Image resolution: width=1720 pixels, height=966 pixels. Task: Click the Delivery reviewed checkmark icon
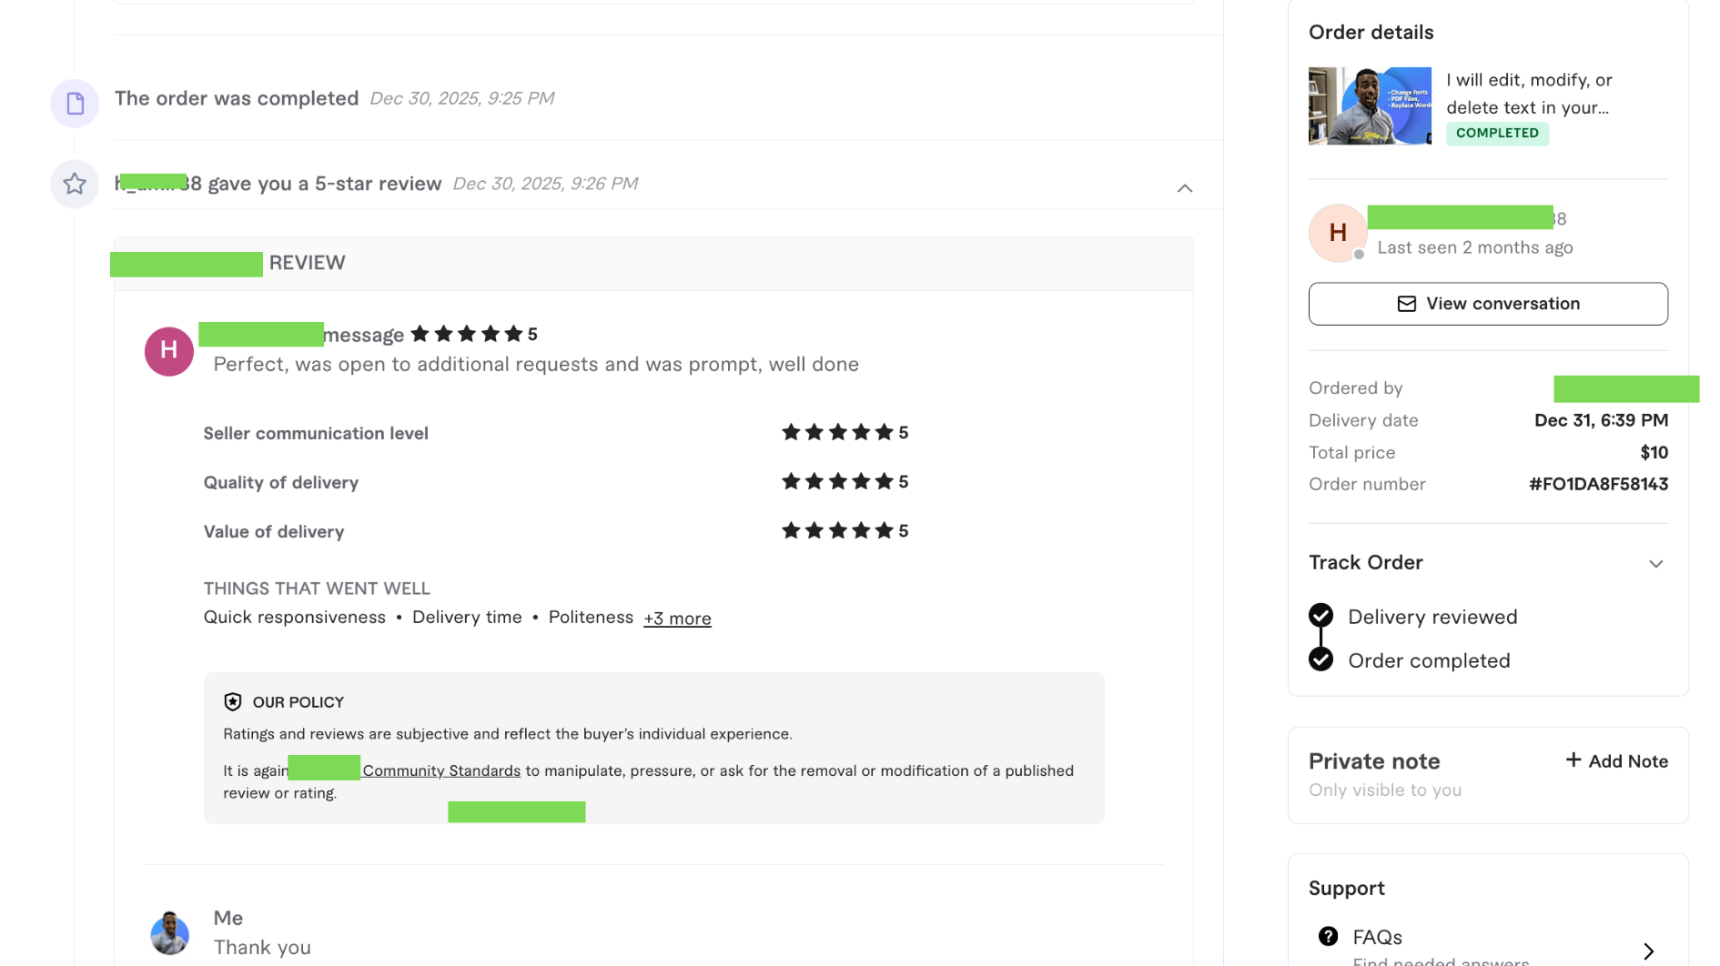pyautogui.click(x=1320, y=616)
